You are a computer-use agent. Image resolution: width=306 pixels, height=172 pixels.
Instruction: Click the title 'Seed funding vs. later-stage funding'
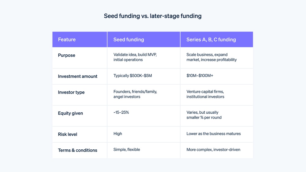pyautogui.click(x=153, y=16)
